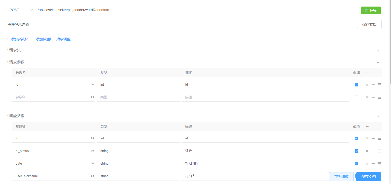
Task: Click 顺序调整 to reorder blocks
Action: [x=63, y=39]
